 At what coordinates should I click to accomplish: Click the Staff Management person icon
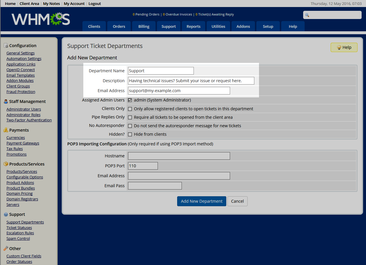click(6, 101)
